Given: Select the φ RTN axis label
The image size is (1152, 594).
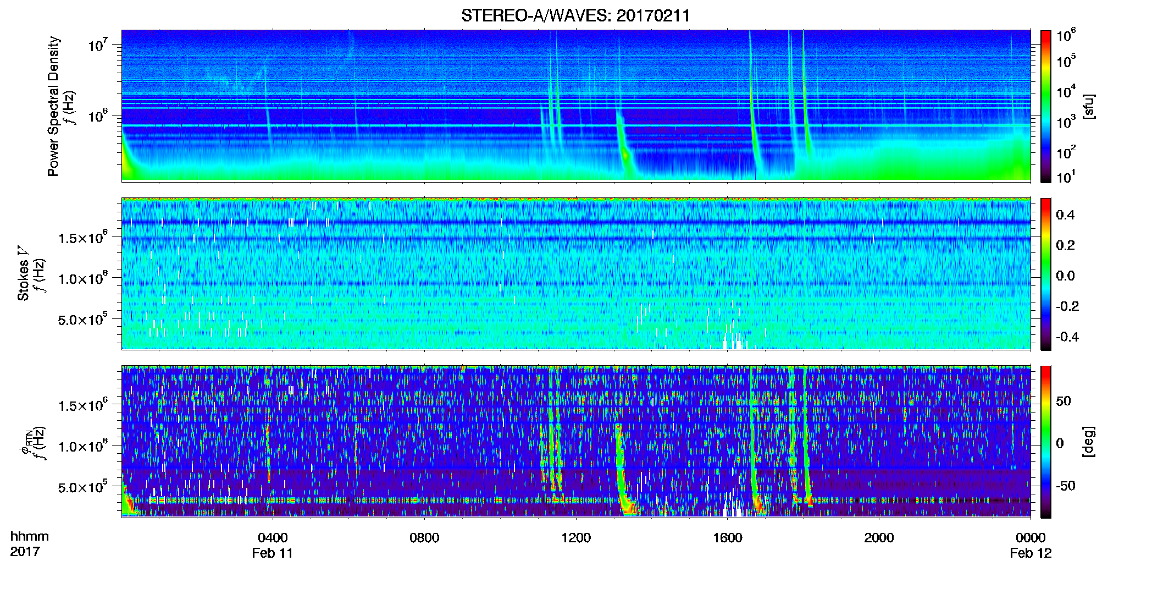Looking at the screenshot, I should (x=26, y=442).
